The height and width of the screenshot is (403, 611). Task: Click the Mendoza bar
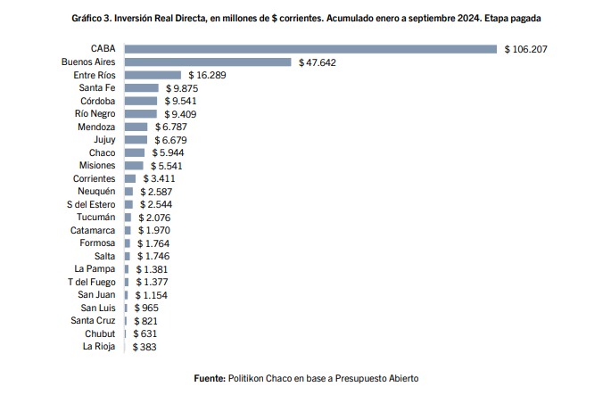click(136, 127)
